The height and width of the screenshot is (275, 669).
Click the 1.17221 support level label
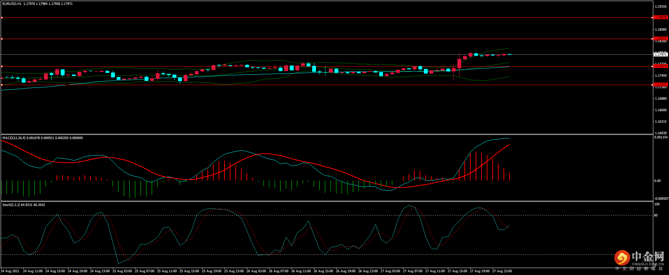pos(661,85)
